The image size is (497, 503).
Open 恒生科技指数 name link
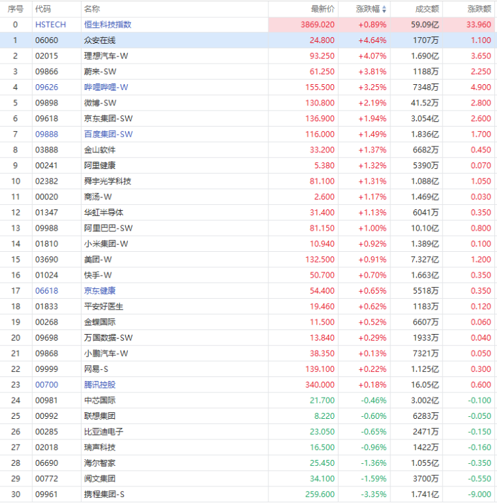(x=108, y=25)
